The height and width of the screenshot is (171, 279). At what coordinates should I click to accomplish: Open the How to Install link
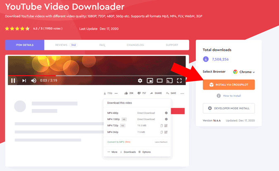point(232,96)
